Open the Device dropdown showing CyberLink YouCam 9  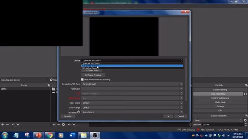[x=132, y=61]
